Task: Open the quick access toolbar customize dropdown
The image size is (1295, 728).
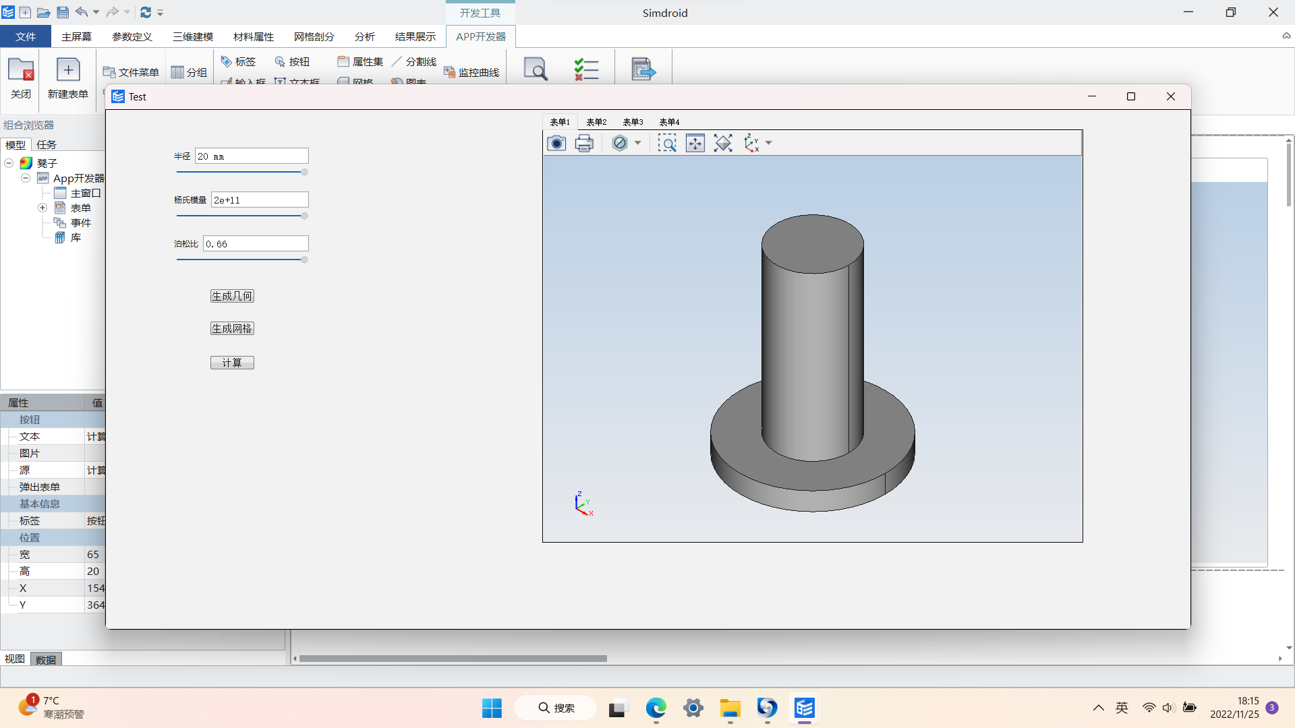Action: click(161, 13)
